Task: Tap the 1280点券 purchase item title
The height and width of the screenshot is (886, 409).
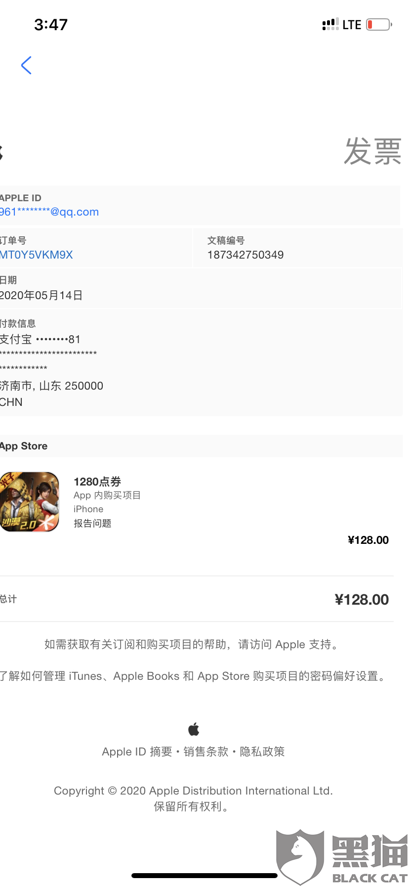Action: click(97, 482)
